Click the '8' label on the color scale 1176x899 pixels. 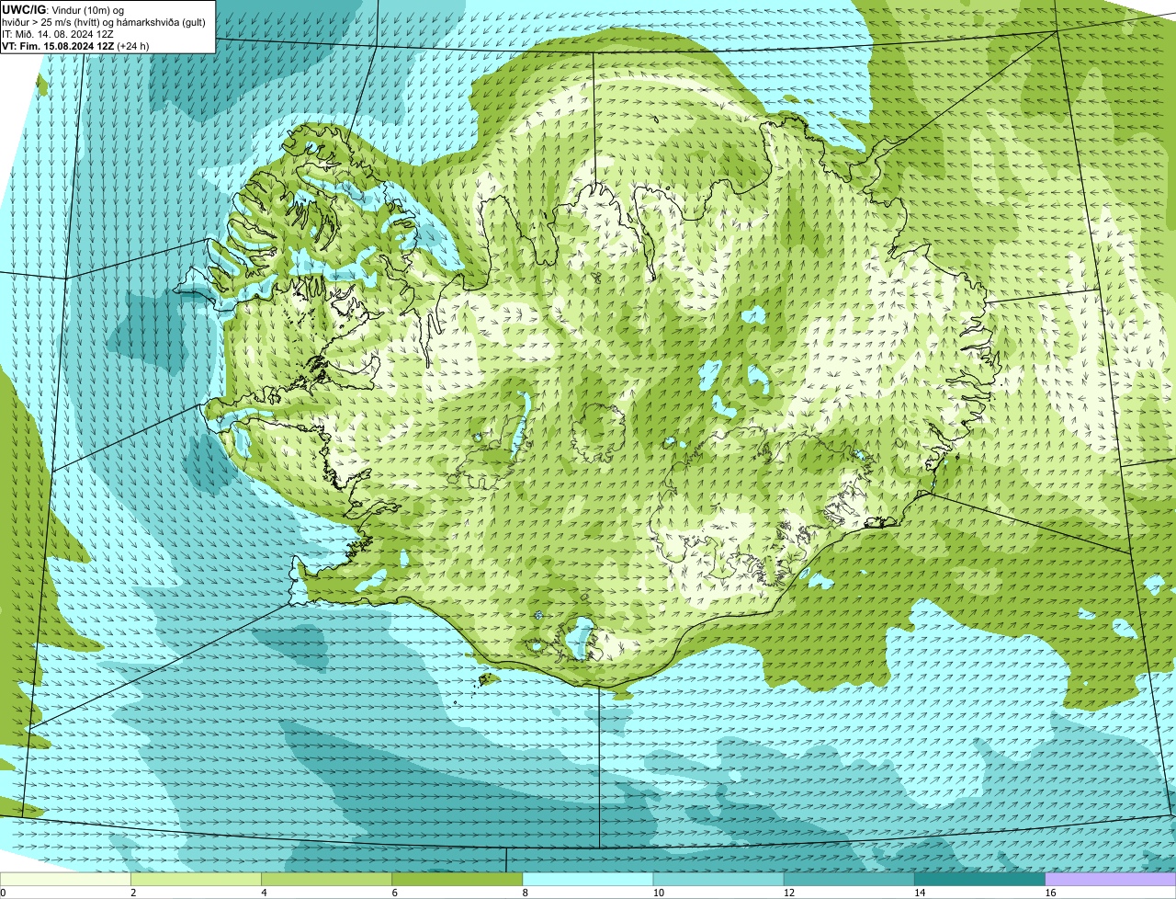tap(526, 893)
